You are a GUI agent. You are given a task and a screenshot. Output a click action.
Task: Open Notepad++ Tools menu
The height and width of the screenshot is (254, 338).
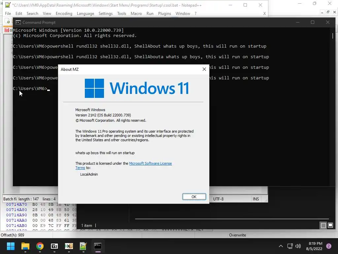point(121,13)
